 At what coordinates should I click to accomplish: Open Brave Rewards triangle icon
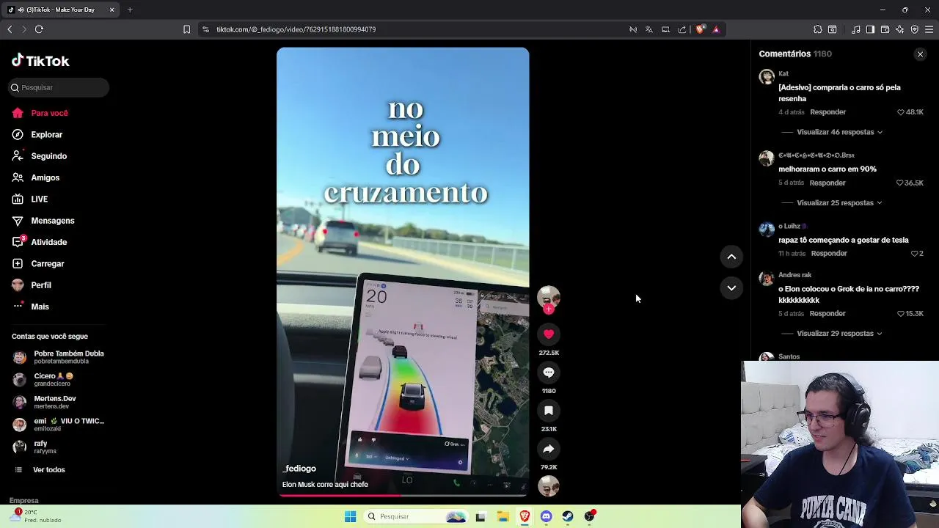pyautogui.click(x=716, y=29)
